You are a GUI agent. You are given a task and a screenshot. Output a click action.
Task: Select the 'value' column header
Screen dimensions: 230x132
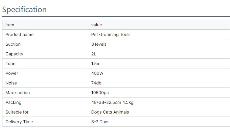pos(97,25)
